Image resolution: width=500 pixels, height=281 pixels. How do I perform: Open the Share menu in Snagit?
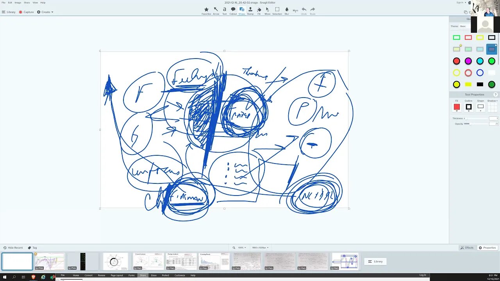27,2
